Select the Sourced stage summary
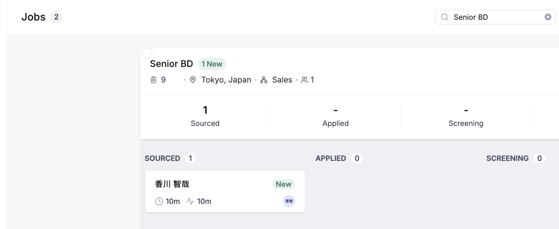Image resolution: width=559 pixels, height=229 pixels. 205,116
